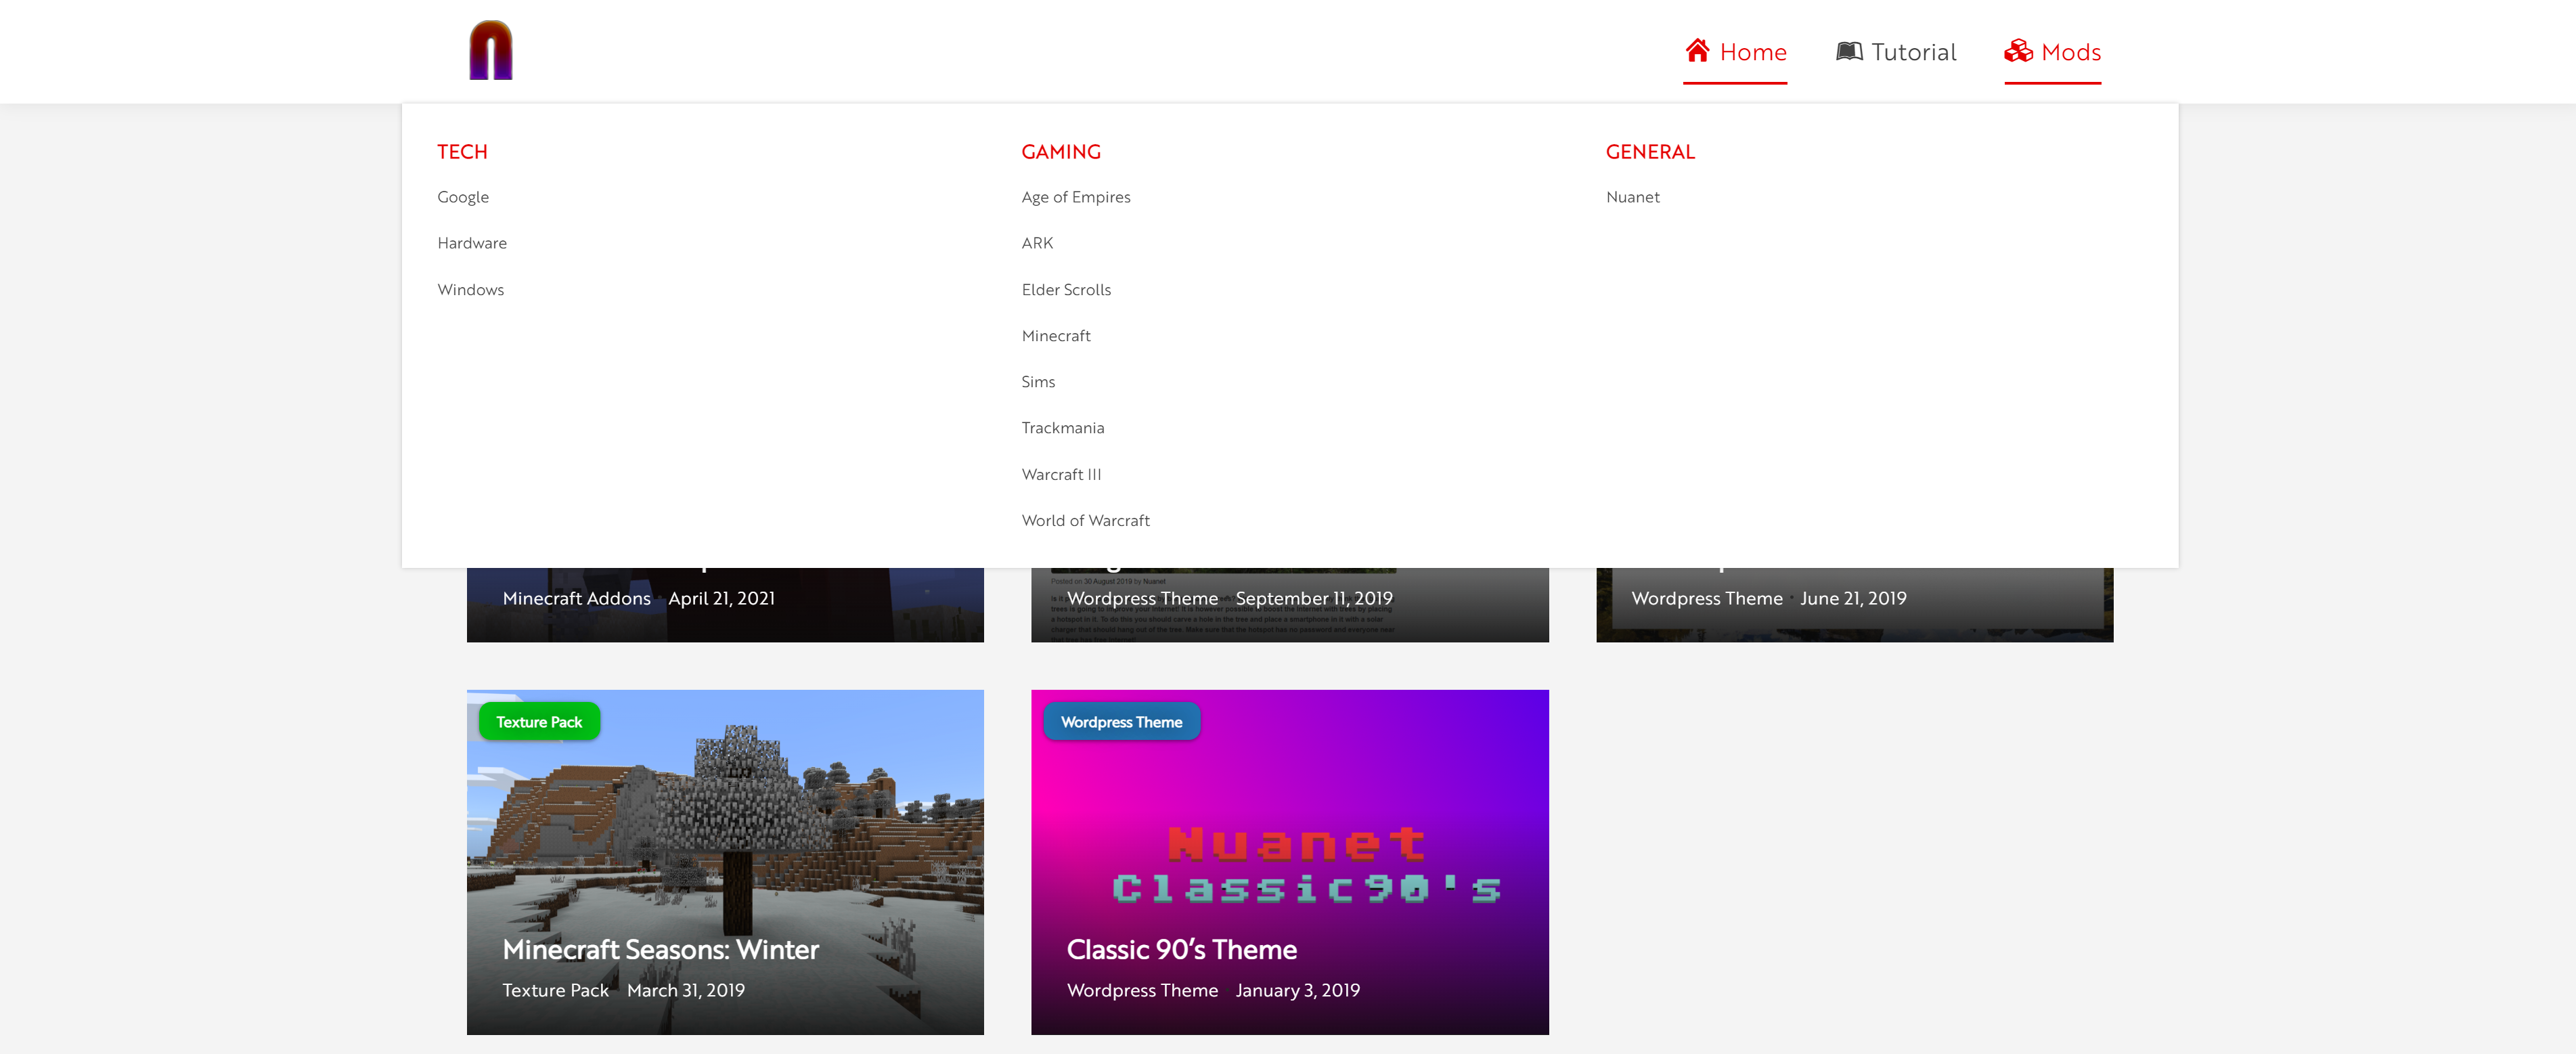2576x1054 pixels.
Task: Open the Warcraft III category link
Action: [1061, 475]
